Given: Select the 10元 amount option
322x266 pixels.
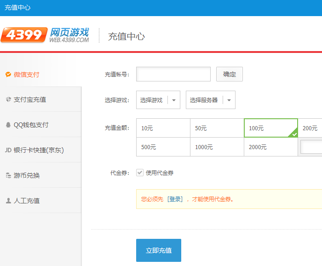Looking at the screenshot, I should tap(163, 128).
